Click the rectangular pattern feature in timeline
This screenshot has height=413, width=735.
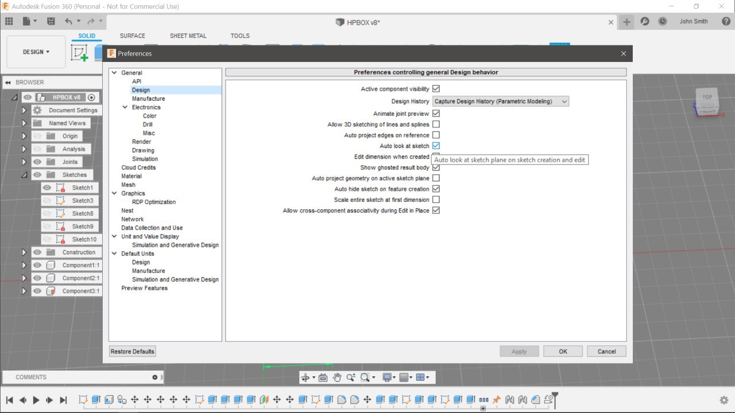pos(483,400)
